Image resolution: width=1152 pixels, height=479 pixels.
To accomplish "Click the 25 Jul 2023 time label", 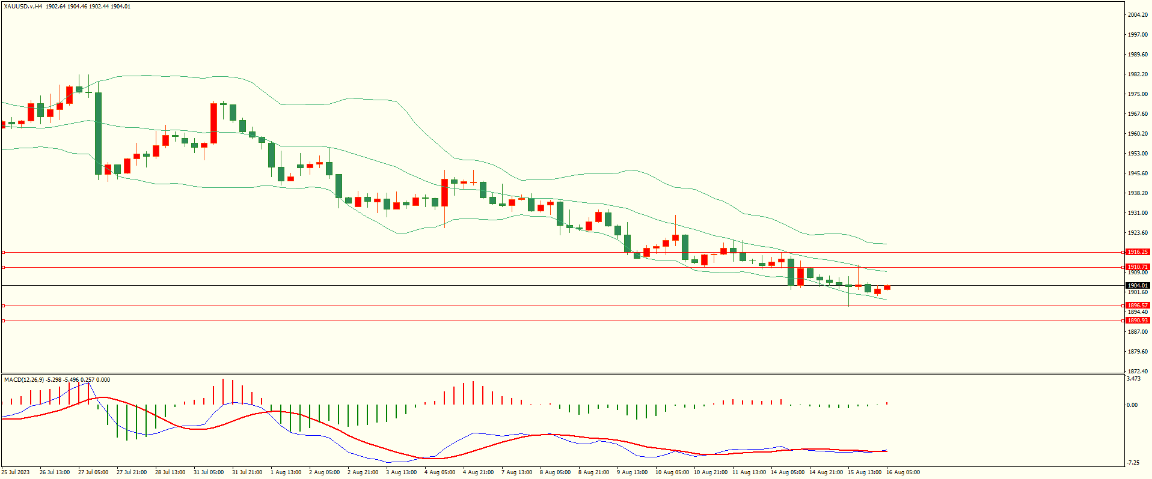I will (x=15, y=472).
